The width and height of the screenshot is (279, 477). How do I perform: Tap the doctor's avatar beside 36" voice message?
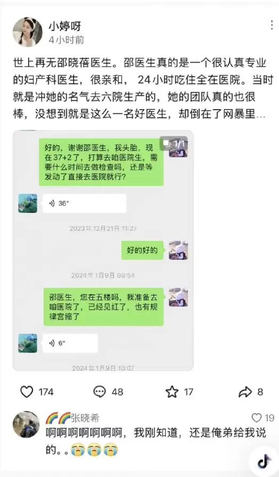click(x=28, y=203)
